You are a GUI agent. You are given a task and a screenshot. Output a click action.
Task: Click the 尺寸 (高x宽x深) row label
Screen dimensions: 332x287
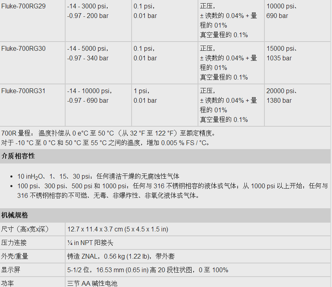click(25, 229)
